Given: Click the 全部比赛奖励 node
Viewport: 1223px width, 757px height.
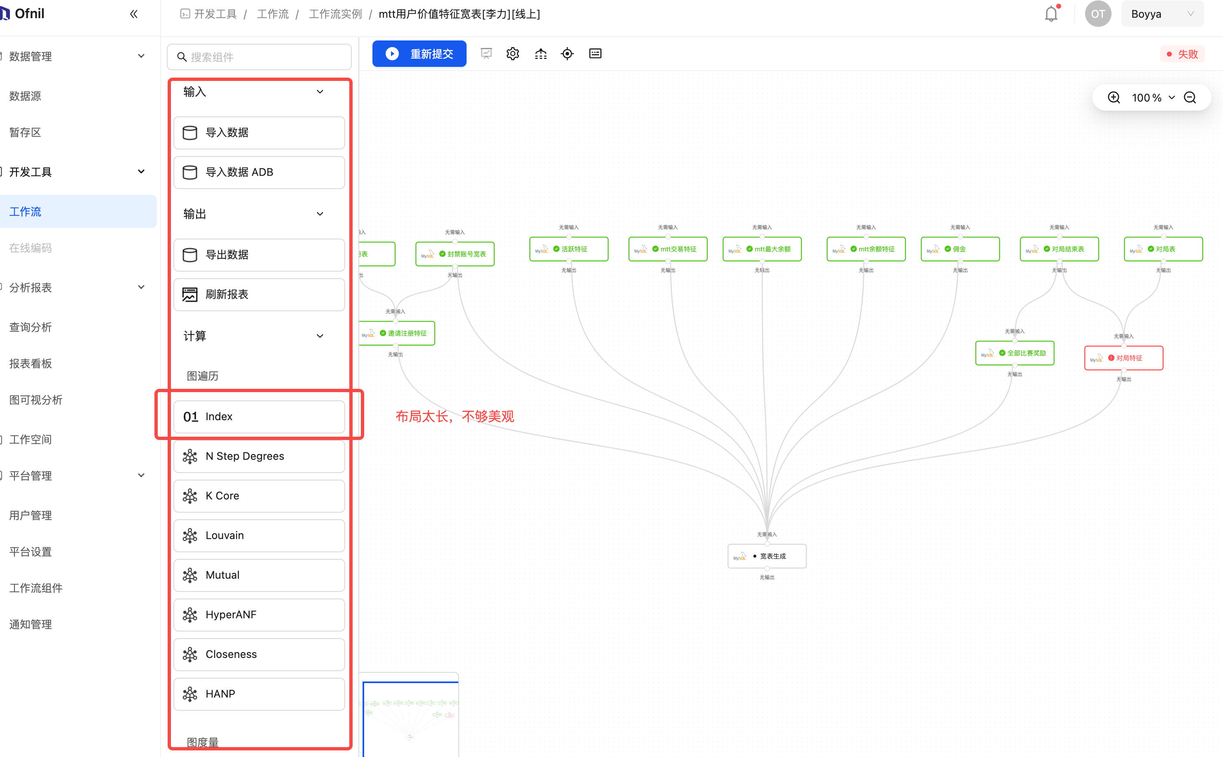Looking at the screenshot, I should click(1014, 353).
